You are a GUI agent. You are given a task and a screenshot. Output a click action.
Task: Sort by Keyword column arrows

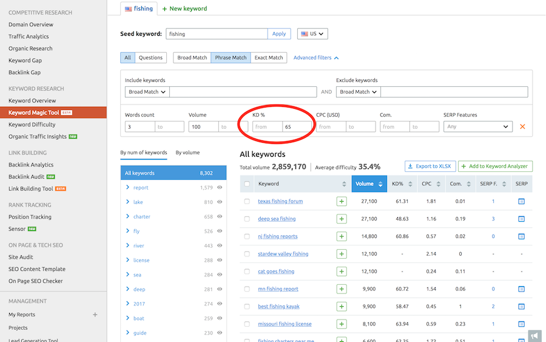pos(344,184)
